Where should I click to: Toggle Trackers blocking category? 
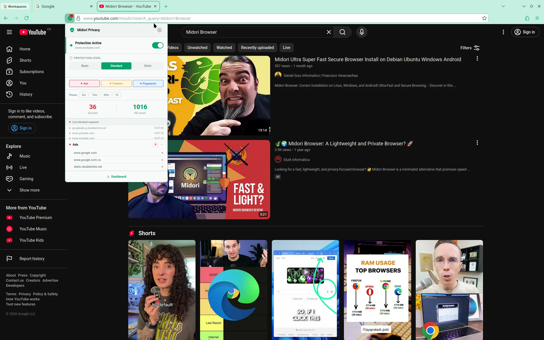click(x=116, y=84)
